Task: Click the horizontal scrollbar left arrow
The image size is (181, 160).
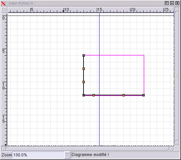Action: click(4, 149)
